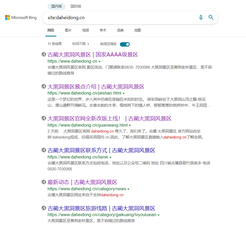Expand arrow next to /lianxi URL

click(111, 157)
